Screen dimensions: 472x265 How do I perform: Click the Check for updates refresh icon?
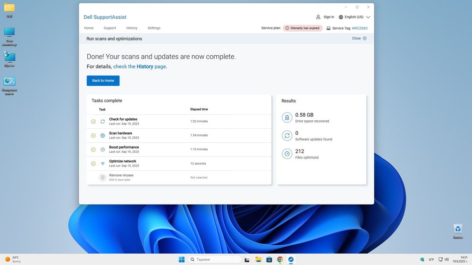(102, 122)
